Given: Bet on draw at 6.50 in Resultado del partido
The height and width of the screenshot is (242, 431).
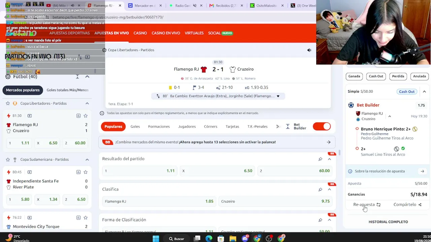Looking at the screenshot, I should click(218, 171).
